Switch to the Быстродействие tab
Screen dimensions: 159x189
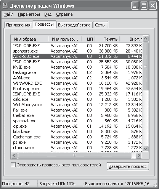tap(74, 25)
